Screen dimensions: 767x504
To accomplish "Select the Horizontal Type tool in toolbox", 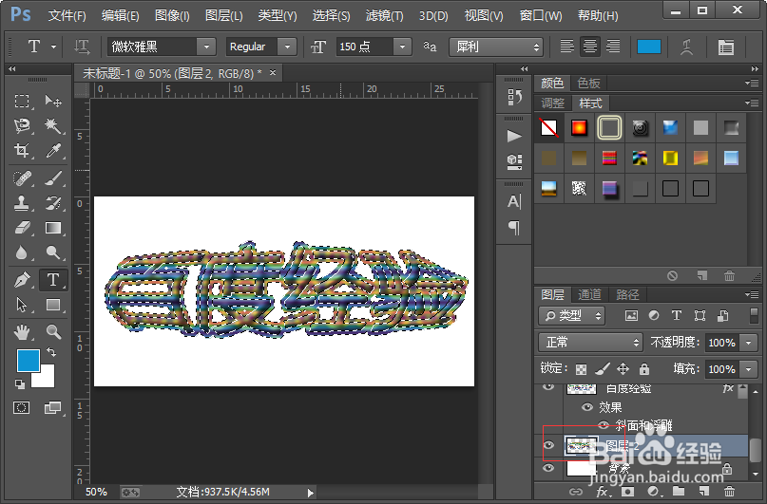I will (x=53, y=280).
